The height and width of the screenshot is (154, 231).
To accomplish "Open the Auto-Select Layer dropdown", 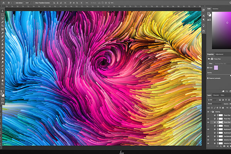I will pyautogui.click(x=28, y=3).
